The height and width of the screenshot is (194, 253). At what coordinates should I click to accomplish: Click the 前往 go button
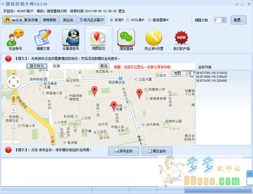click(x=104, y=66)
